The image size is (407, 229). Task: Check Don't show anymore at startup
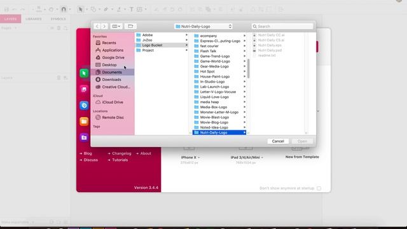click(319, 188)
